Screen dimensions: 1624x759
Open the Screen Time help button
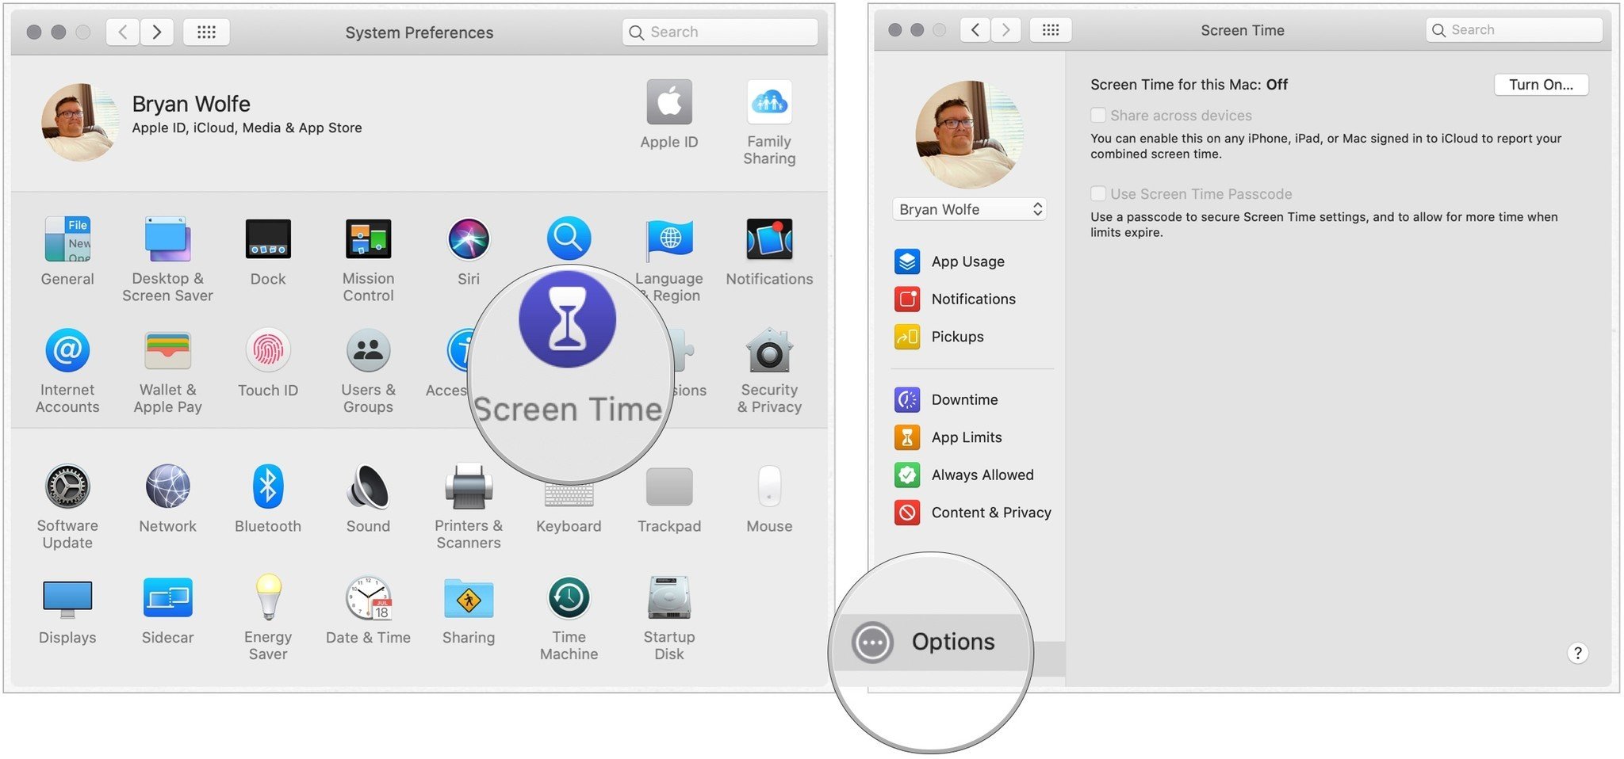tap(1577, 653)
